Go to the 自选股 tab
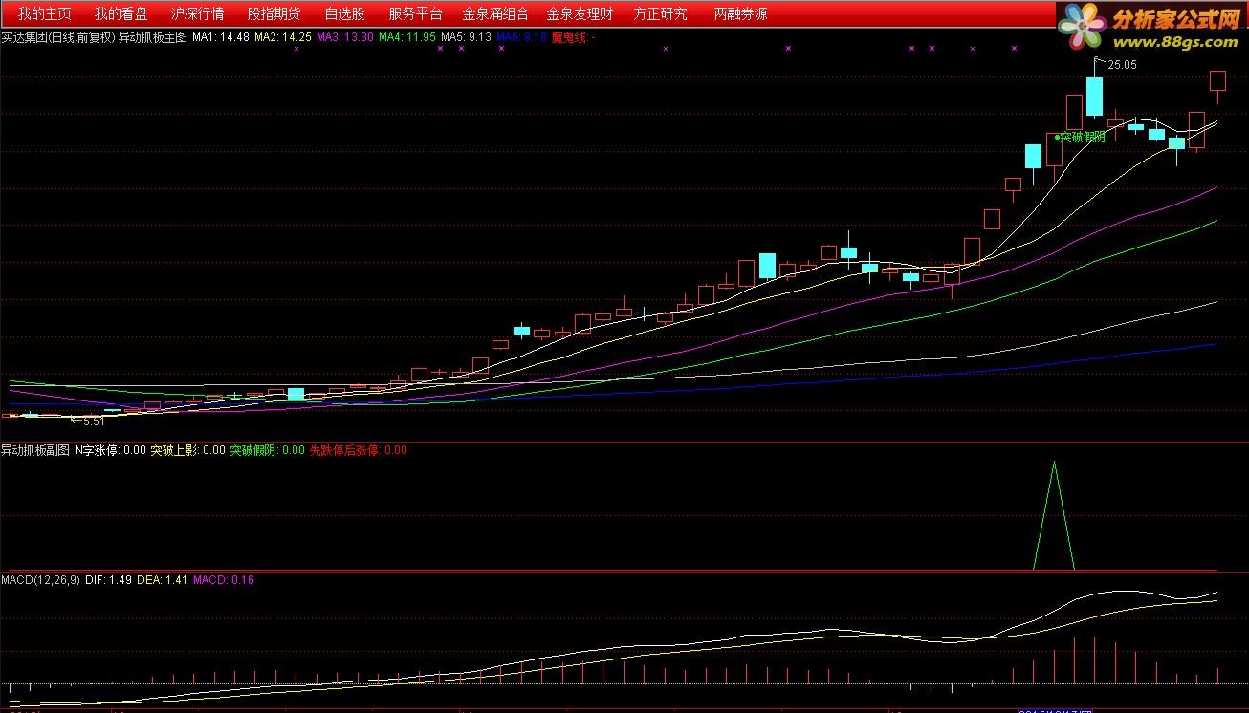This screenshot has height=713, width=1249. click(x=344, y=14)
